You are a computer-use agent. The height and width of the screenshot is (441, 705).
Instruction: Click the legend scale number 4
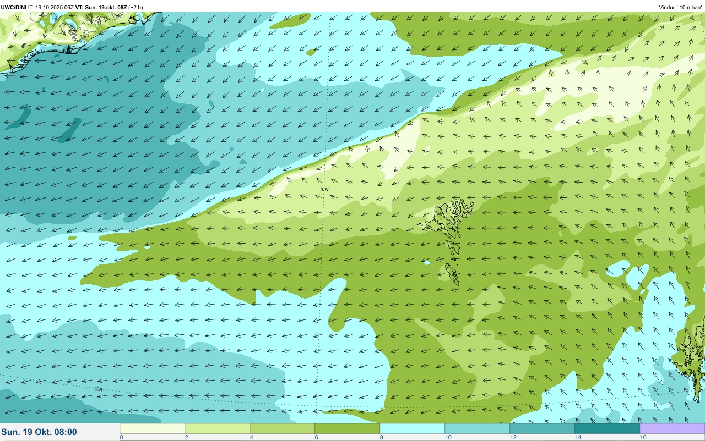(251, 437)
